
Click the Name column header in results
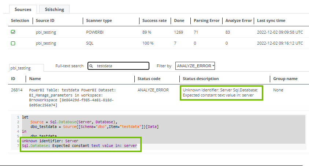pos(35,79)
